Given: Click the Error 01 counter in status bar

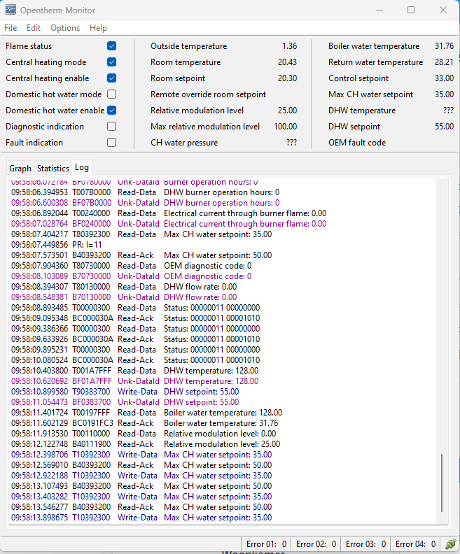Looking at the screenshot, I should [x=266, y=544].
